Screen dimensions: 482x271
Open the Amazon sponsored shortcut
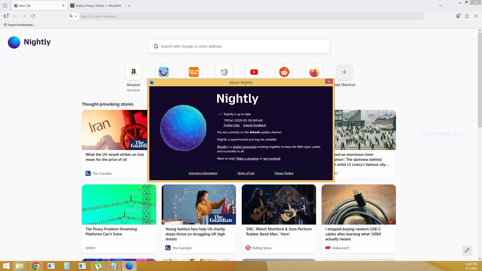coord(133,72)
